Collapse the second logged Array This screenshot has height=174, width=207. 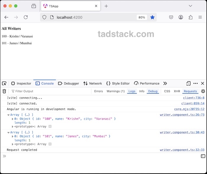pos(9,133)
